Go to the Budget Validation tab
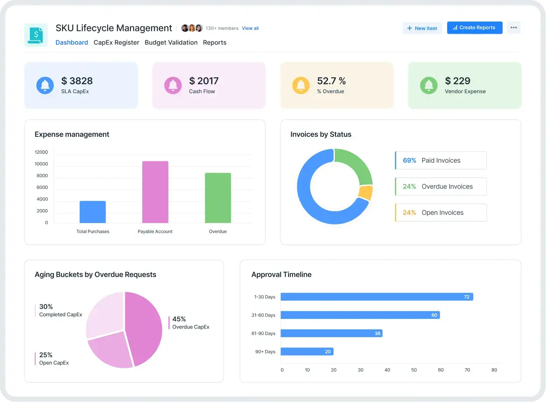The height and width of the screenshot is (402, 546). click(x=171, y=42)
